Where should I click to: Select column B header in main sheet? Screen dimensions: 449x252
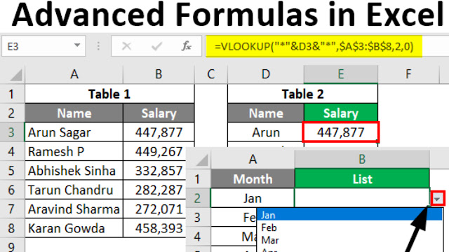point(159,74)
